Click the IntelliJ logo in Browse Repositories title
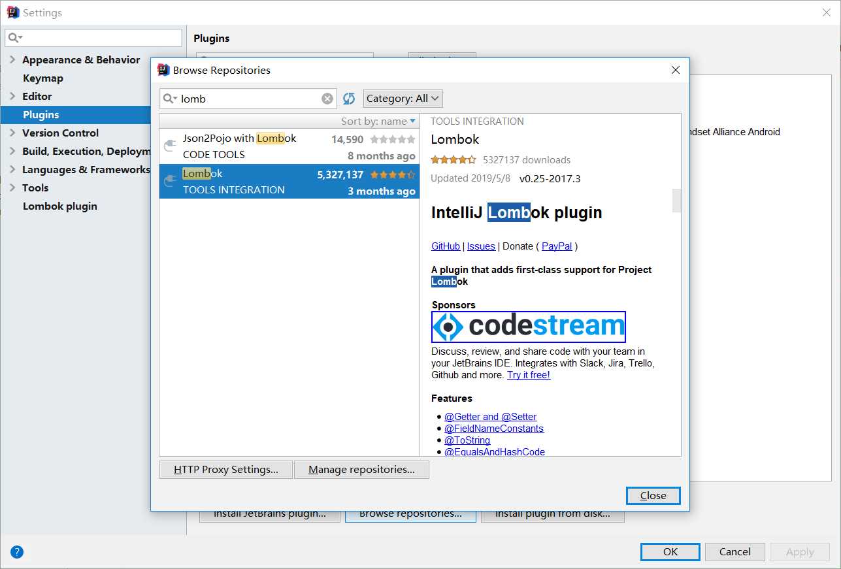The height and width of the screenshot is (569, 841). (163, 70)
